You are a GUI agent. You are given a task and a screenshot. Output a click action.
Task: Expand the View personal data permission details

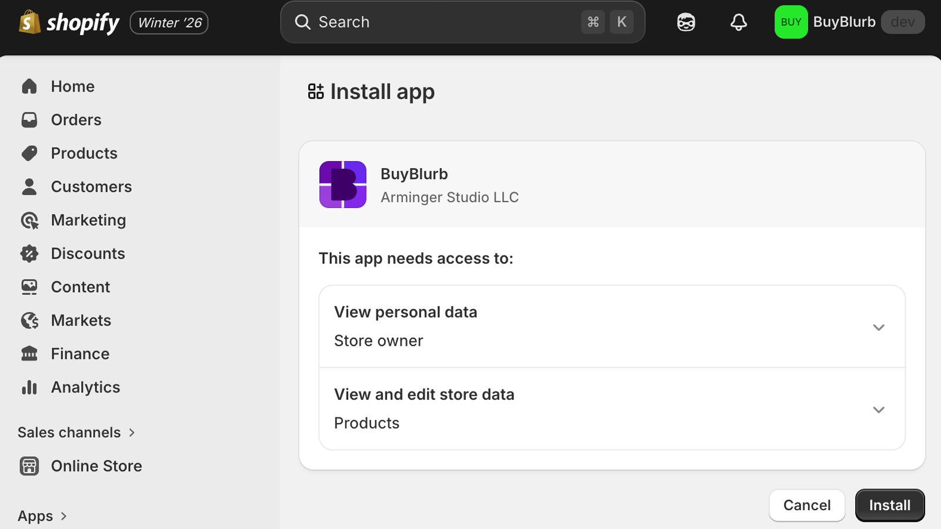pos(879,327)
